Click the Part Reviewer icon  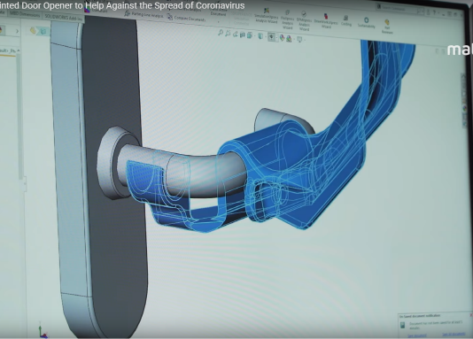(x=387, y=27)
